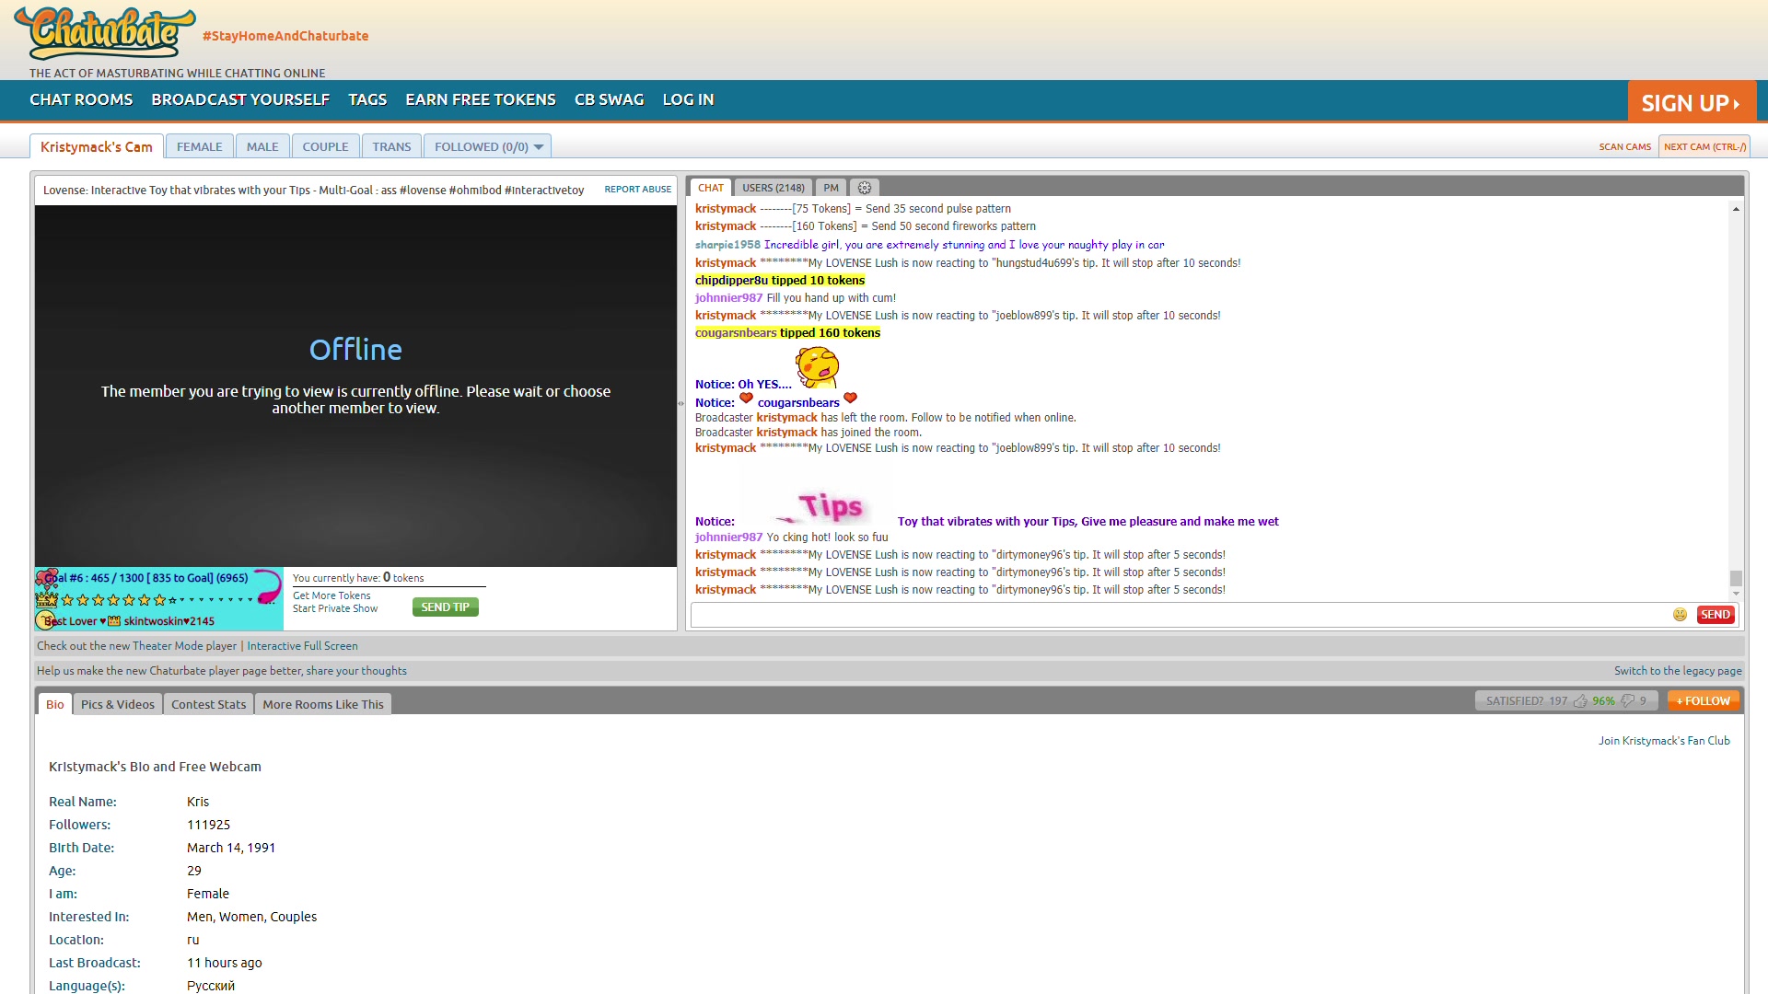Select the Pics & Videos tab

point(118,705)
